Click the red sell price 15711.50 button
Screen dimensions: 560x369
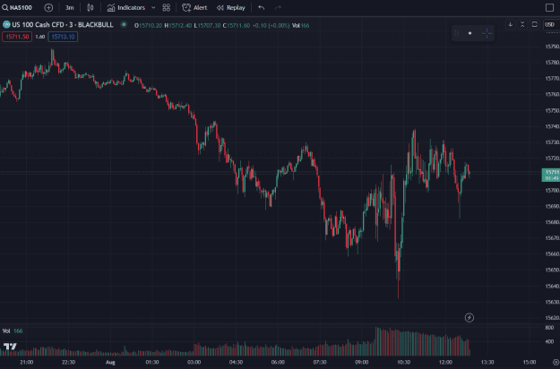(17, 37)
